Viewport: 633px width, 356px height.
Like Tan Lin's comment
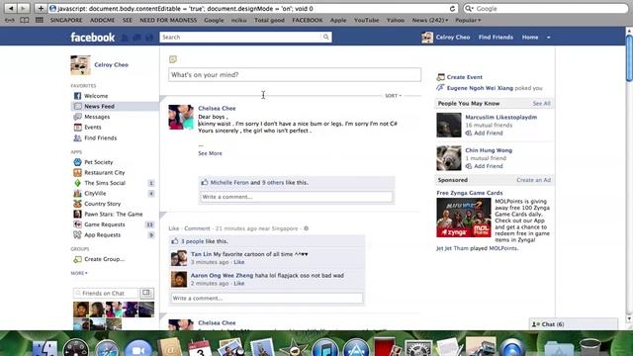pyautogui.click(x=239, y=262)
